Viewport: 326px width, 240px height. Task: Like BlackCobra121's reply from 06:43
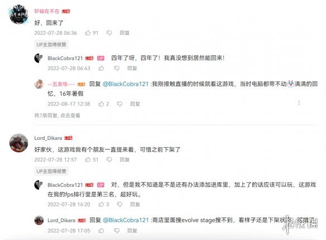[101, 68]
